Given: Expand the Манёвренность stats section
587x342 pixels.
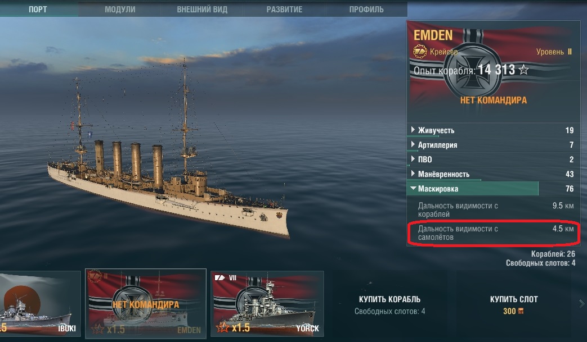Looking at the screenshot, I should tap(494, 174).
